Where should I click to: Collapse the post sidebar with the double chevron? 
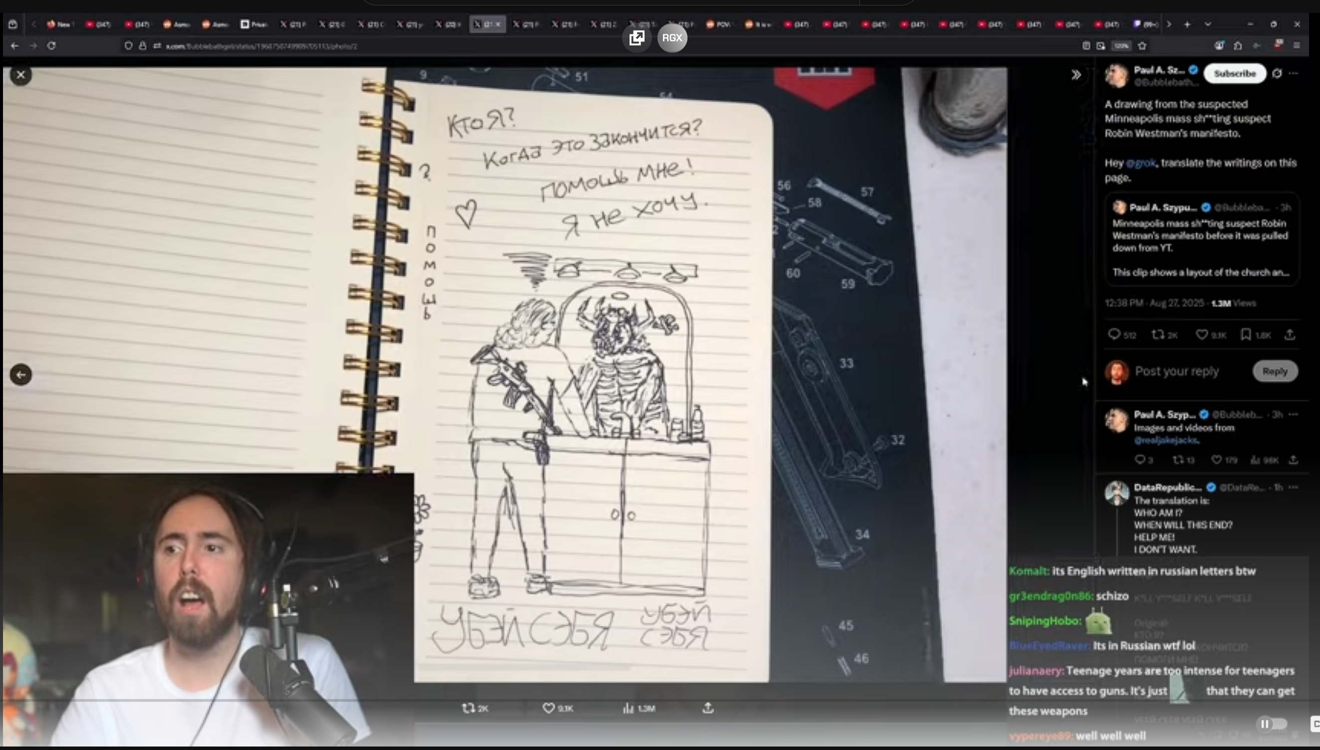pos(1076,75)
